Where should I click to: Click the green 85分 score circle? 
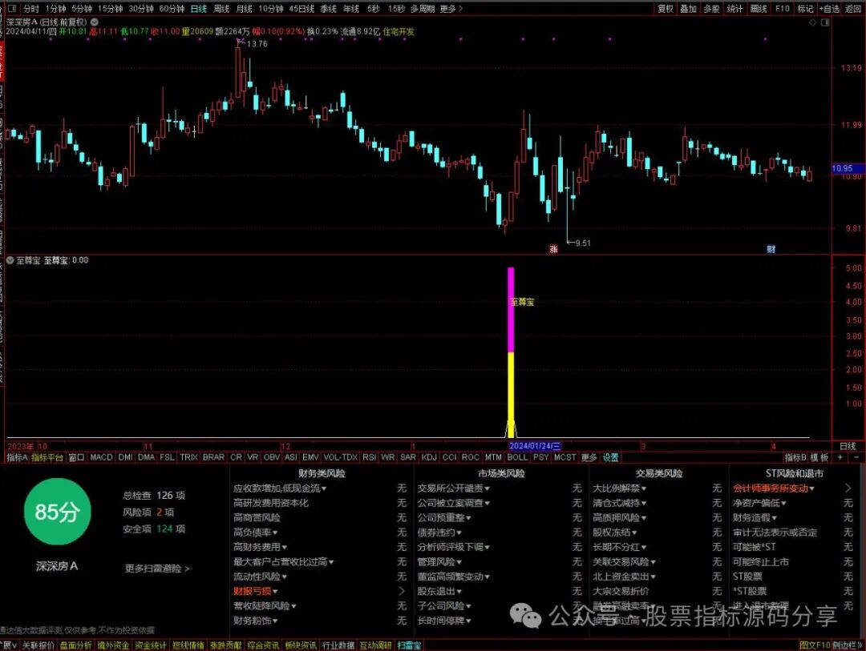click(58, 512)
